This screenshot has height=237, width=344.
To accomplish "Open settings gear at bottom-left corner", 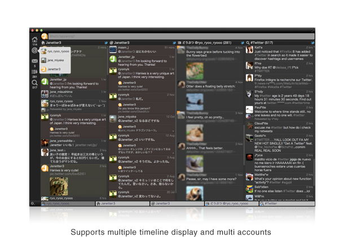I will point(33,203).
